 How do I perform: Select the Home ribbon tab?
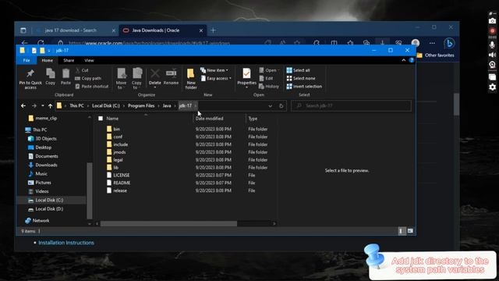47,60
